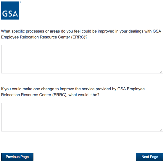Click the letter G in the GSA logo

click(5, 14)
